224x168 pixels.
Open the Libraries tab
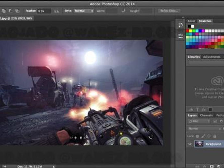(x=194, y=57)
